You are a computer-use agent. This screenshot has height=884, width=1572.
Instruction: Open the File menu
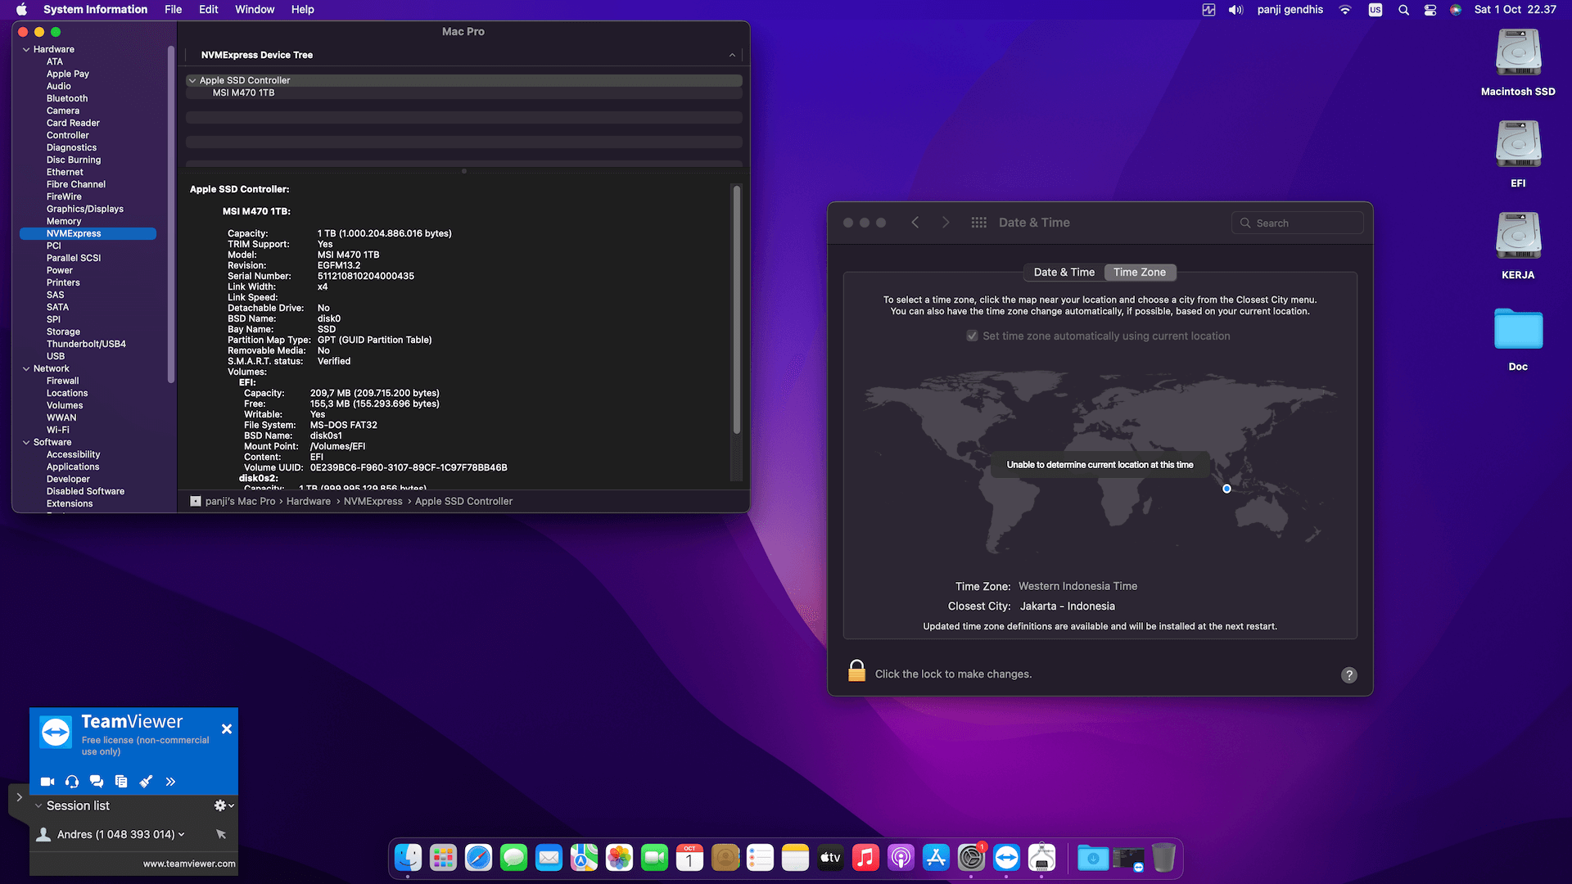[x=173, y=9]
